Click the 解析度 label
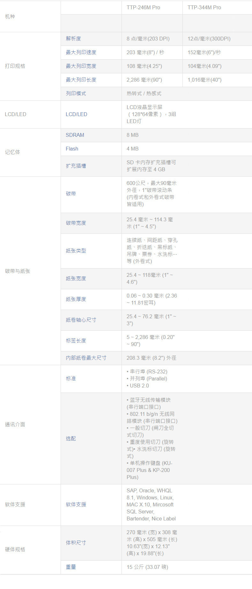252x589 pixels. (x=73, y=39)
